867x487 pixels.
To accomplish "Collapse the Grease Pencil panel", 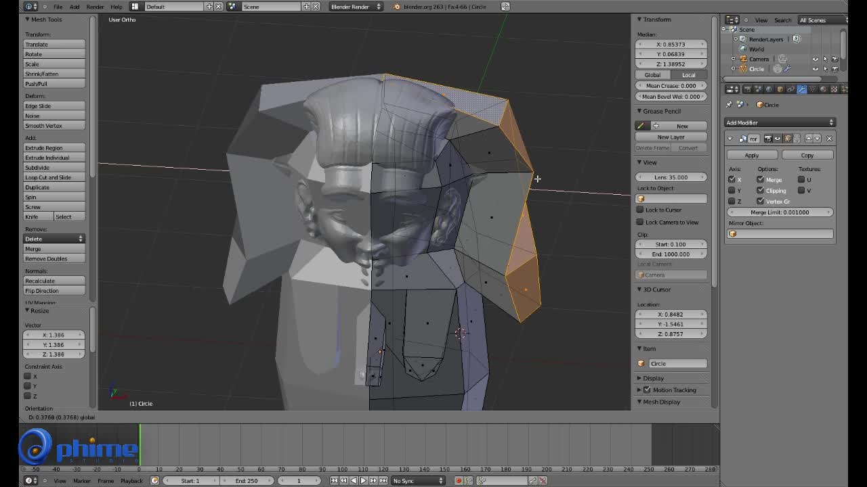I will [639, 111].
